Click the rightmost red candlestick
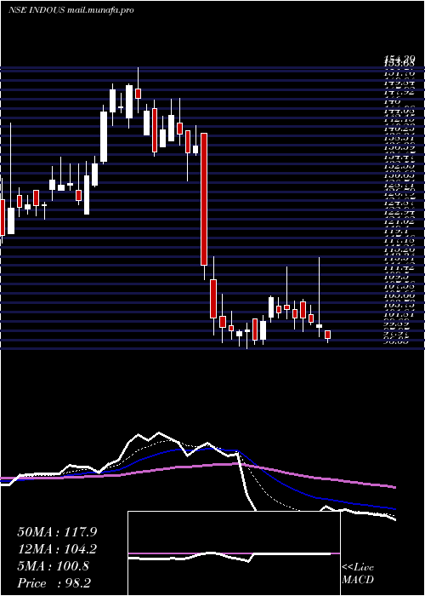 (327, 335)
